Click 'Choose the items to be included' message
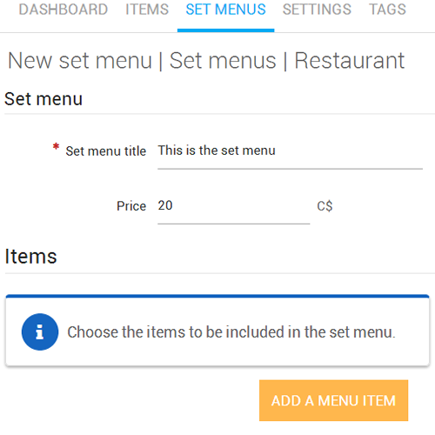 231,332
